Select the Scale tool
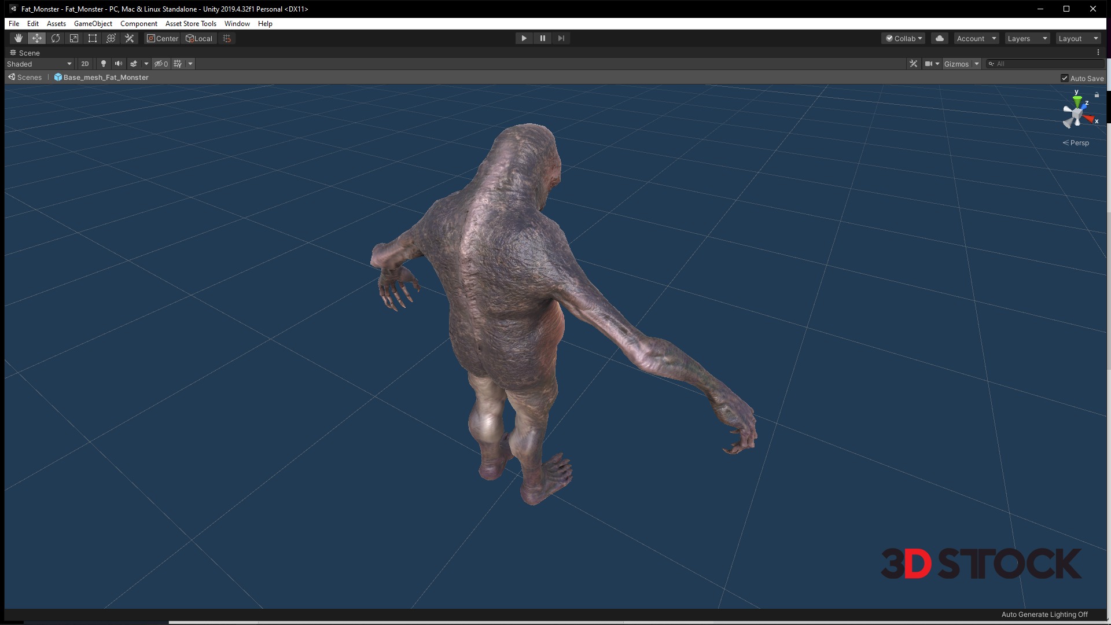The width and height of the screenshot is (1111, 625). (74, 38)
